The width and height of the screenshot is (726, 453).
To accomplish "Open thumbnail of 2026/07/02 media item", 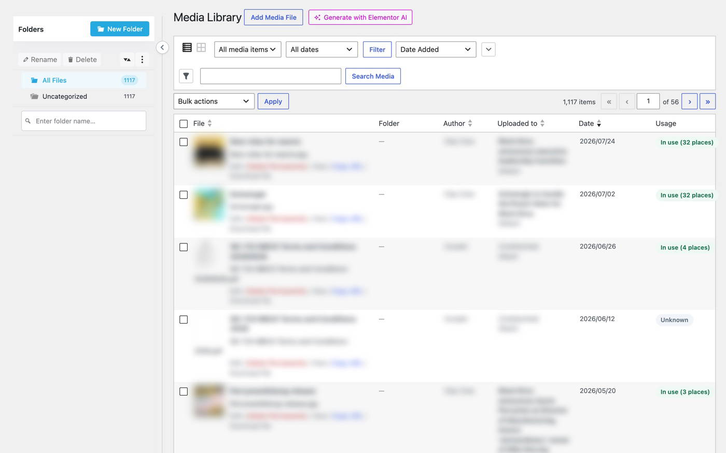I will pos(210,204).
